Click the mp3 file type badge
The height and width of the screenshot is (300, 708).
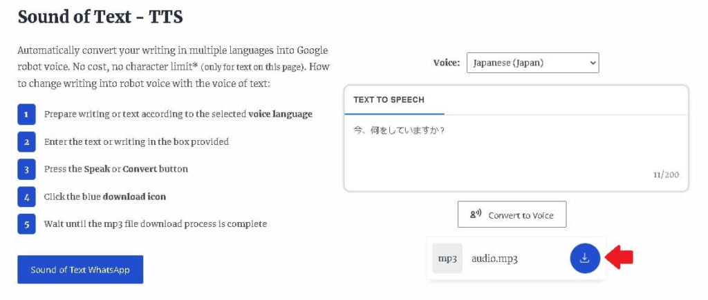click(447, 259)
